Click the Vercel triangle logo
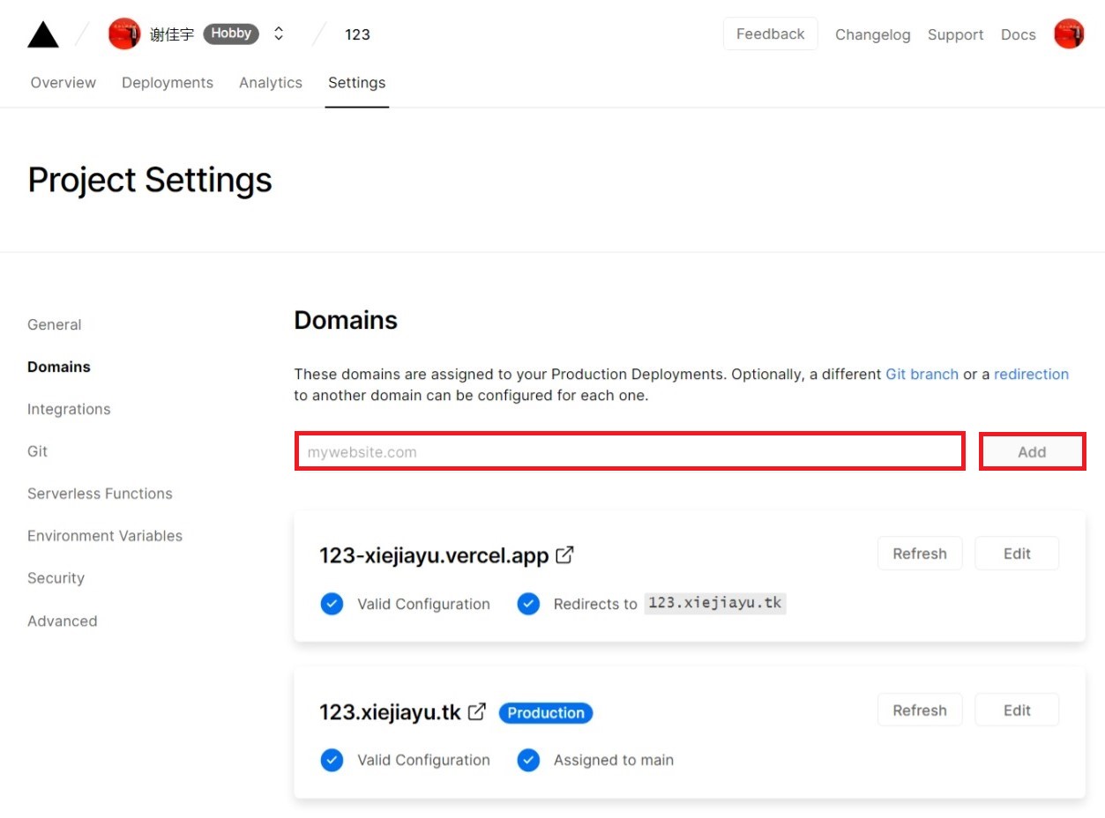 (x=42, y=33)
